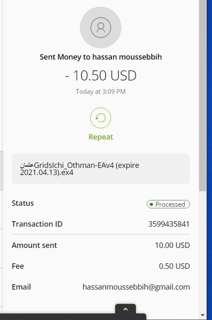Click the green Repeat label
This screenshot has height=320, width=212.
(101, 137)
